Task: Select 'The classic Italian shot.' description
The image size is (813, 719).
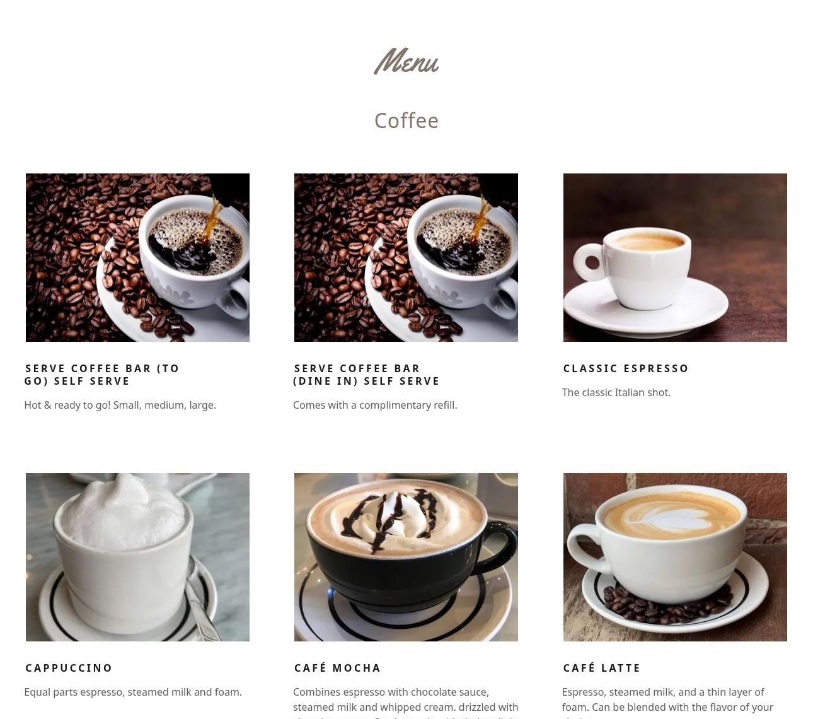Action: (616, 392)
